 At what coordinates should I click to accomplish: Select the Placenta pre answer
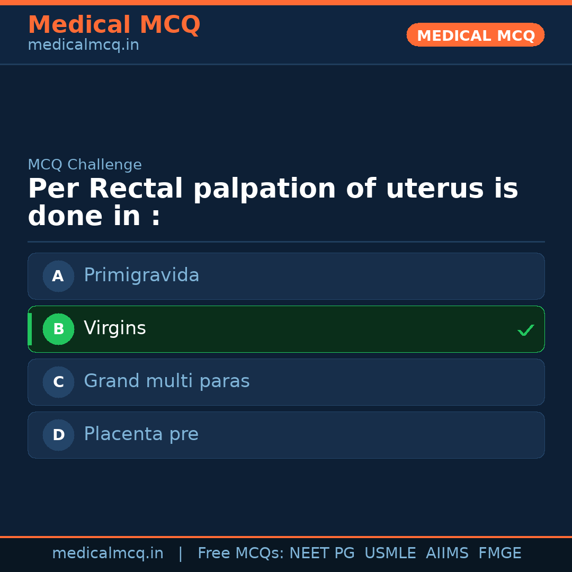coord(141,434)
